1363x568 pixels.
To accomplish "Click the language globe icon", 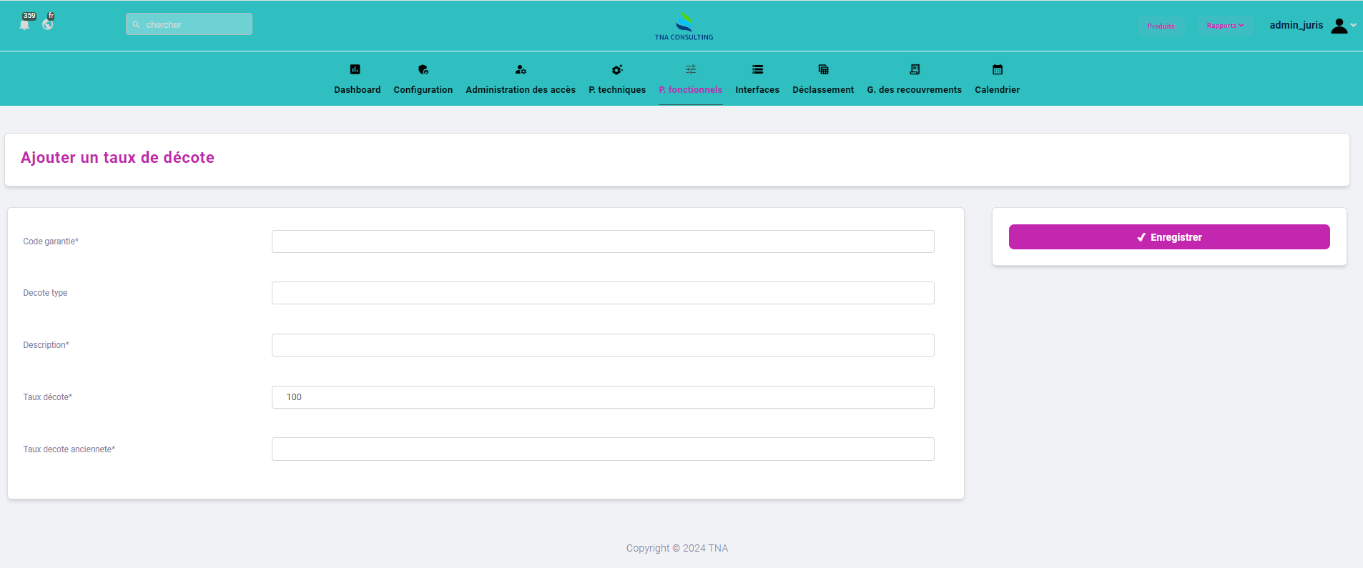I will pyautogui.click(x=48, y=24).
